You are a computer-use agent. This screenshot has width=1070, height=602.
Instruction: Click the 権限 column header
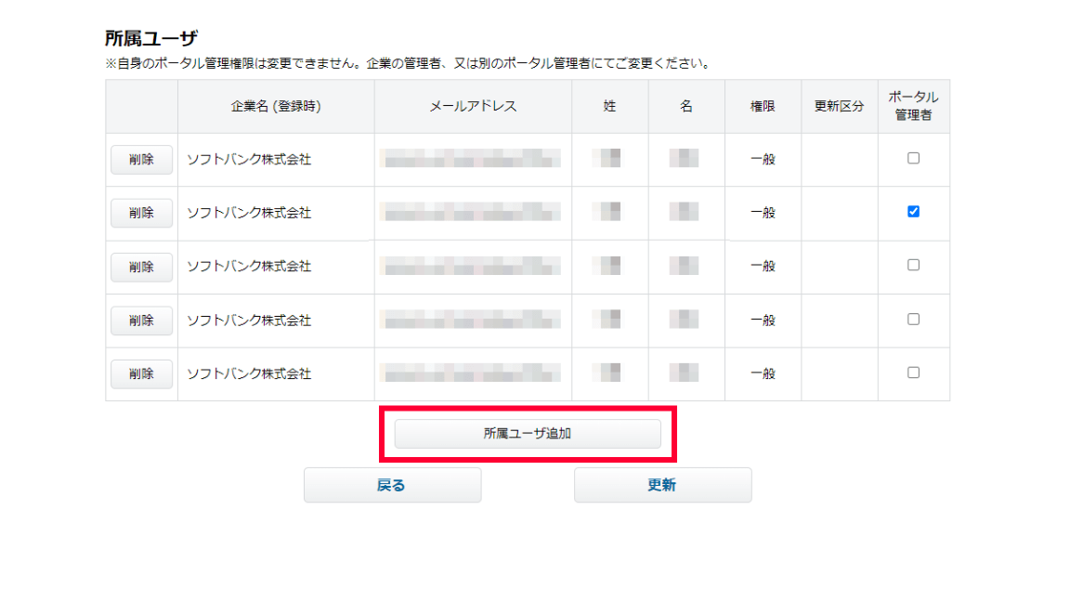pos(763,106)
